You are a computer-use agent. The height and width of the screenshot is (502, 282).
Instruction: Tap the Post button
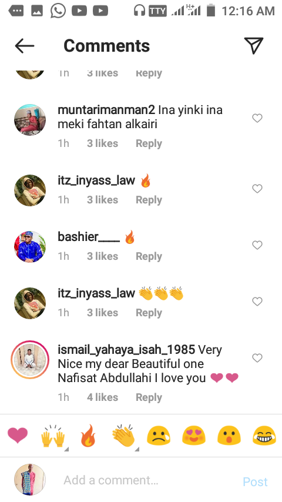[x=255, y=481]
